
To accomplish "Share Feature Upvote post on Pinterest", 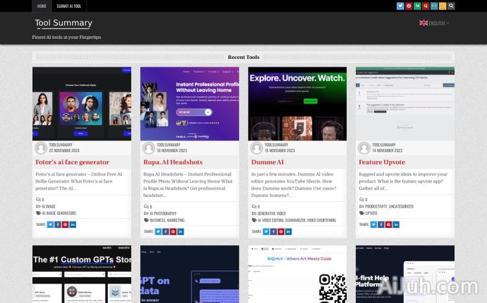I will [388, 225].
